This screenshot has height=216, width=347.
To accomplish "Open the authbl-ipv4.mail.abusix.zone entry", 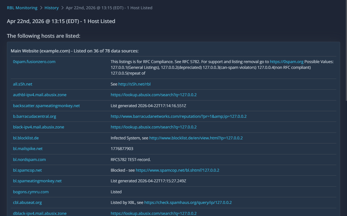I will (40, 95).
